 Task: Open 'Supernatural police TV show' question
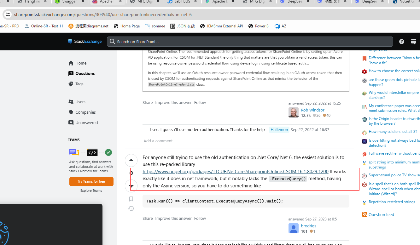[x=394, y=175]
